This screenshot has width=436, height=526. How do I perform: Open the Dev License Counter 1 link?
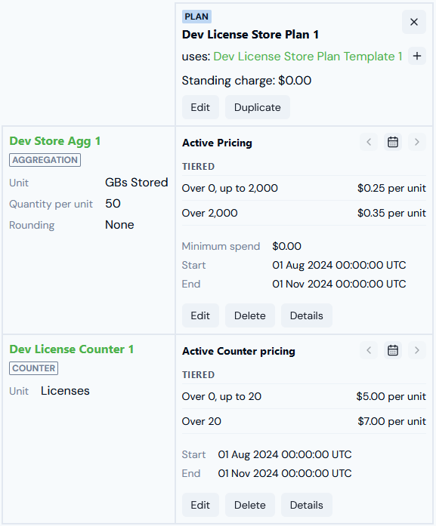[72, 349]
